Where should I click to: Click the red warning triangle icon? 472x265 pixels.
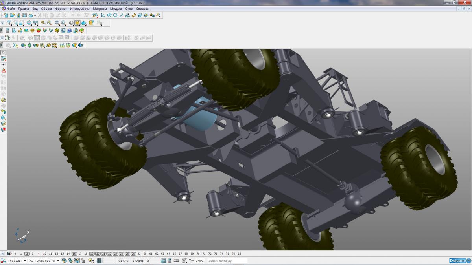pos(4,70)
